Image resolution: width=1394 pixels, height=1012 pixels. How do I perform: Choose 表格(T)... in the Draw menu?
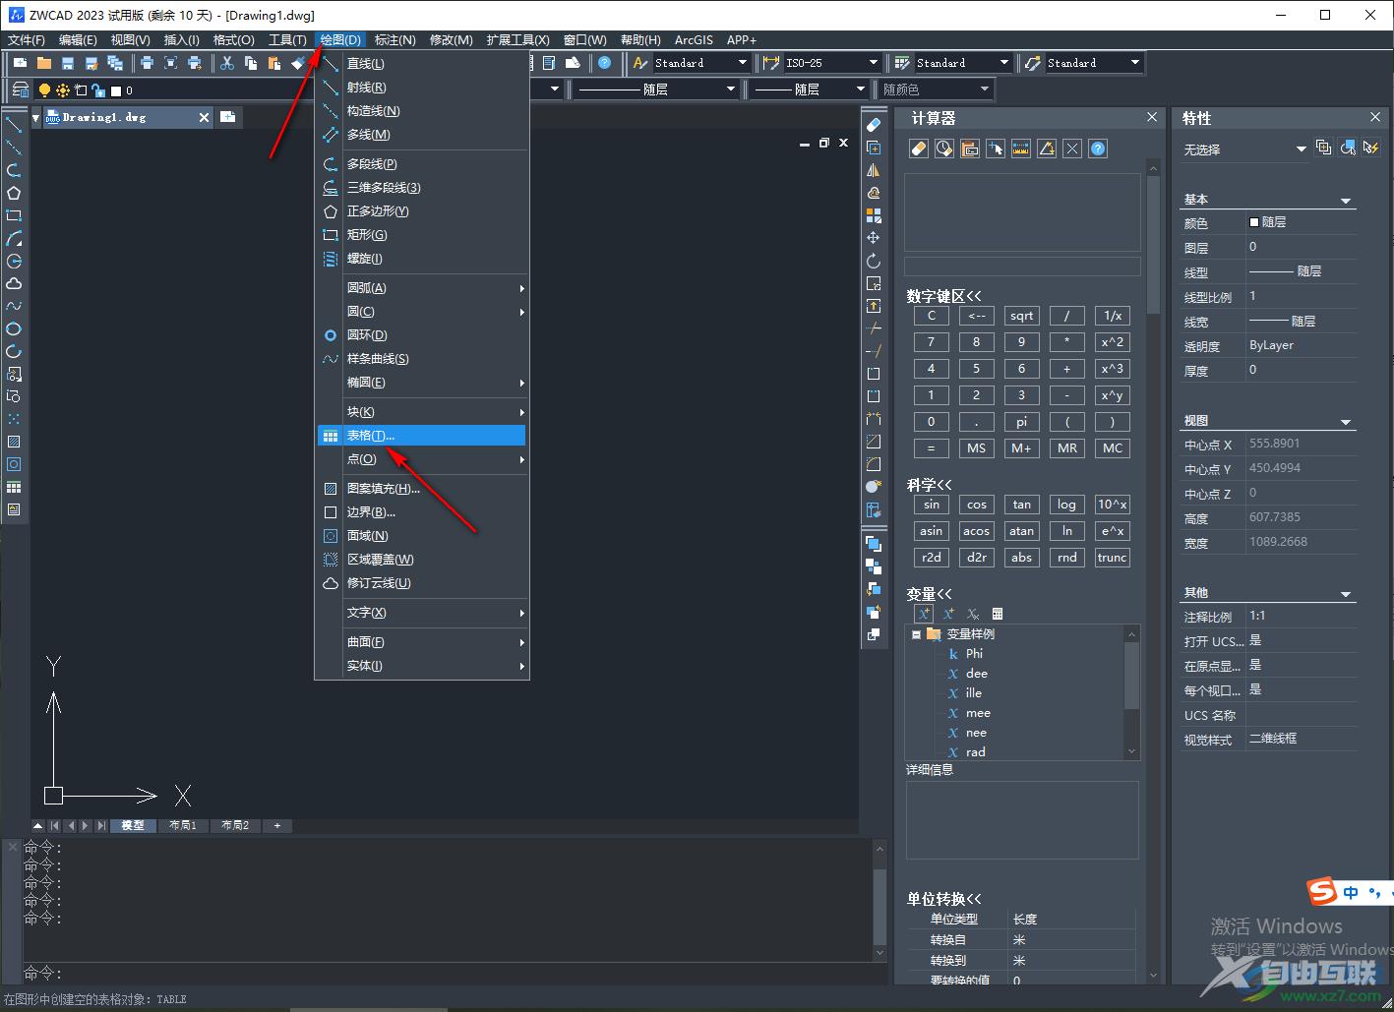tap(421, 436)
